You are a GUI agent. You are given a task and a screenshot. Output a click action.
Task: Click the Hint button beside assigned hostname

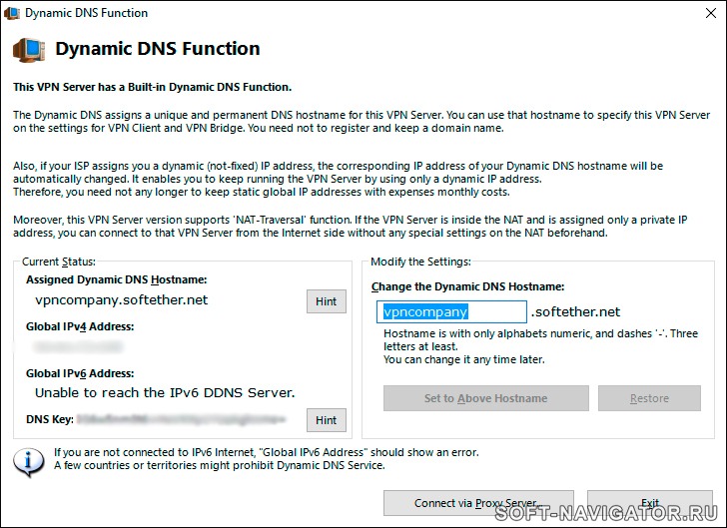coord(326,301)
